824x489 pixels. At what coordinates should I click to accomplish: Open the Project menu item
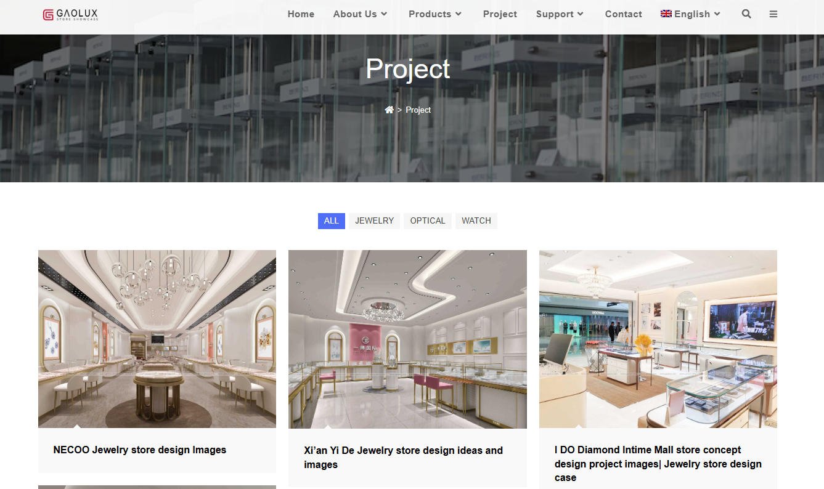(x=500, y=14)
